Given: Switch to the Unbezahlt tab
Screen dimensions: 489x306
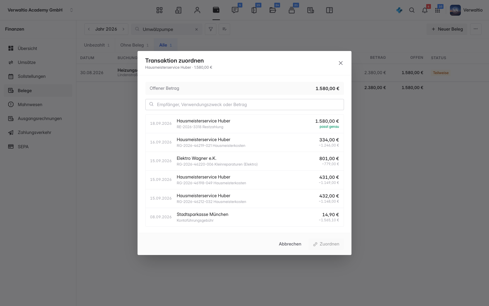Looking at the screenshot, I should 97,45.
